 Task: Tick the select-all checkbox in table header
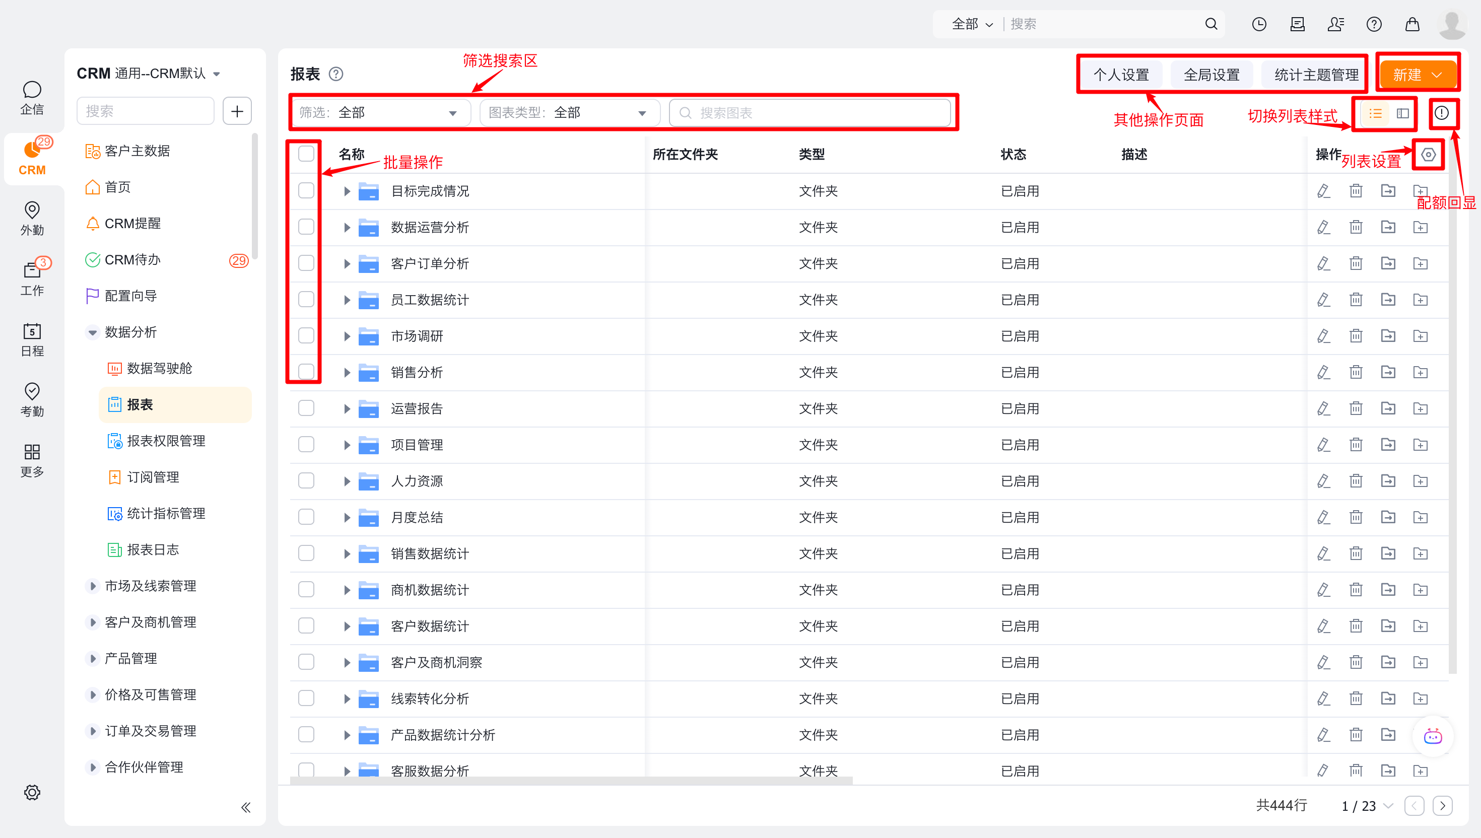click(306, 154)
